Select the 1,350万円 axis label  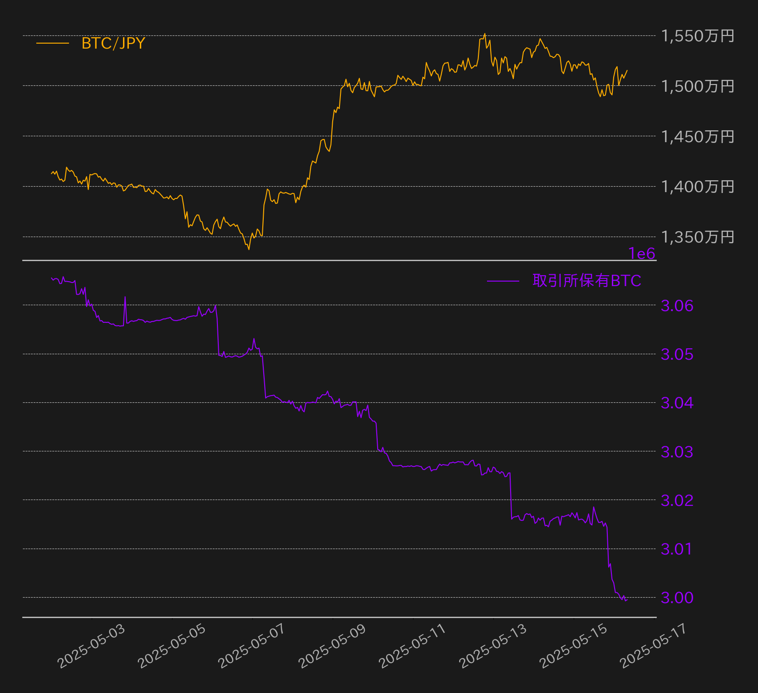pyautogui.click(x=698, y=237)
